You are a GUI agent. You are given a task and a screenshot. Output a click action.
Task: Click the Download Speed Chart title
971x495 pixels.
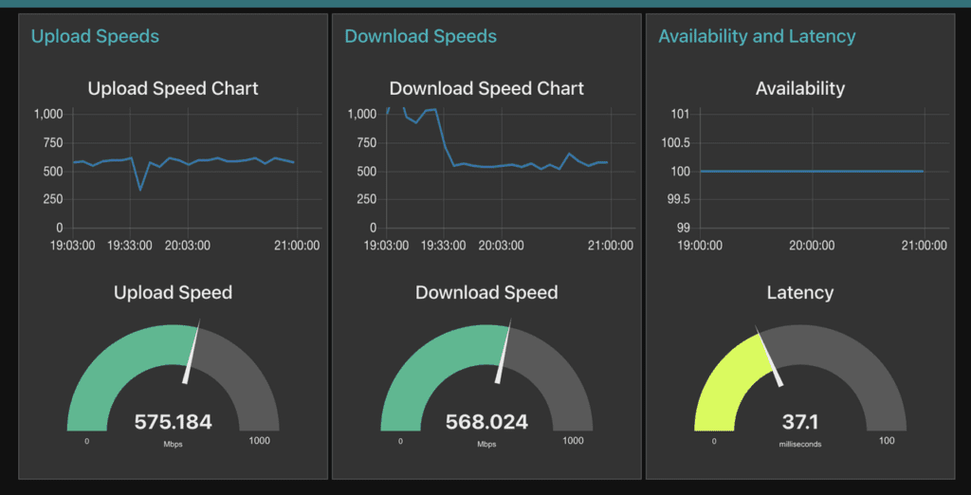(486, 88)
